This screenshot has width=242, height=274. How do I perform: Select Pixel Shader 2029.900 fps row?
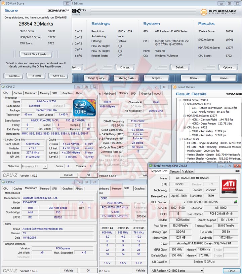click(203, 150)
